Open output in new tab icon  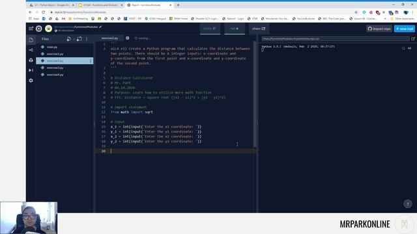413,39
